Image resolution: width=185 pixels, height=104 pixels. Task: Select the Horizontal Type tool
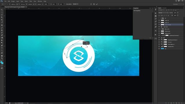[2, 48]
